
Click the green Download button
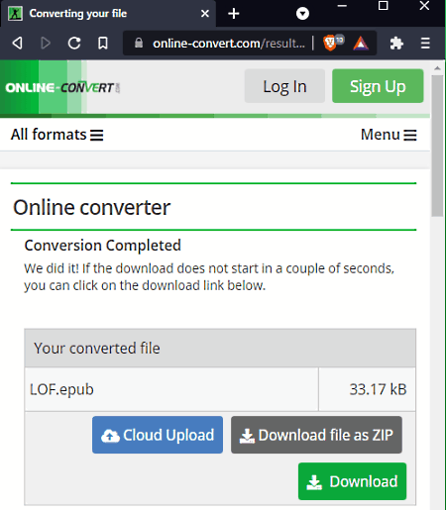[x=352, y=481]
